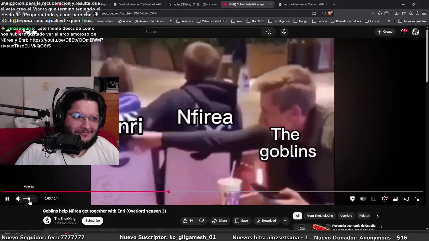
Task: Mute the video using the speaker icon
Action: (18, 199)
